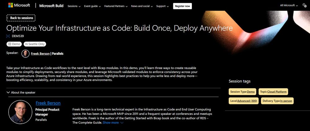310x131 pixels.
Task: Open the Featured Partners dropdown
Action: pos(116,6)
